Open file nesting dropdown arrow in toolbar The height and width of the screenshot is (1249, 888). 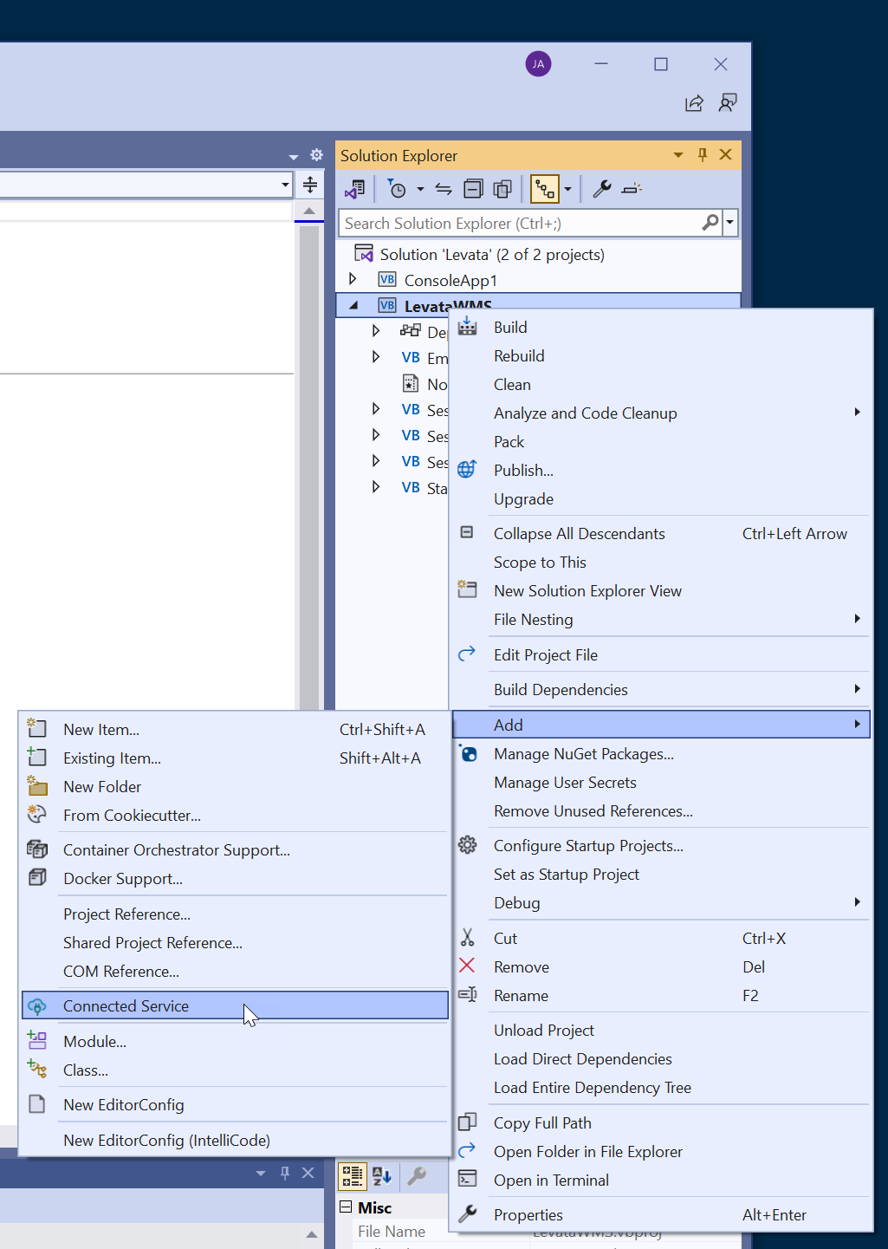[x=568, y=189]
